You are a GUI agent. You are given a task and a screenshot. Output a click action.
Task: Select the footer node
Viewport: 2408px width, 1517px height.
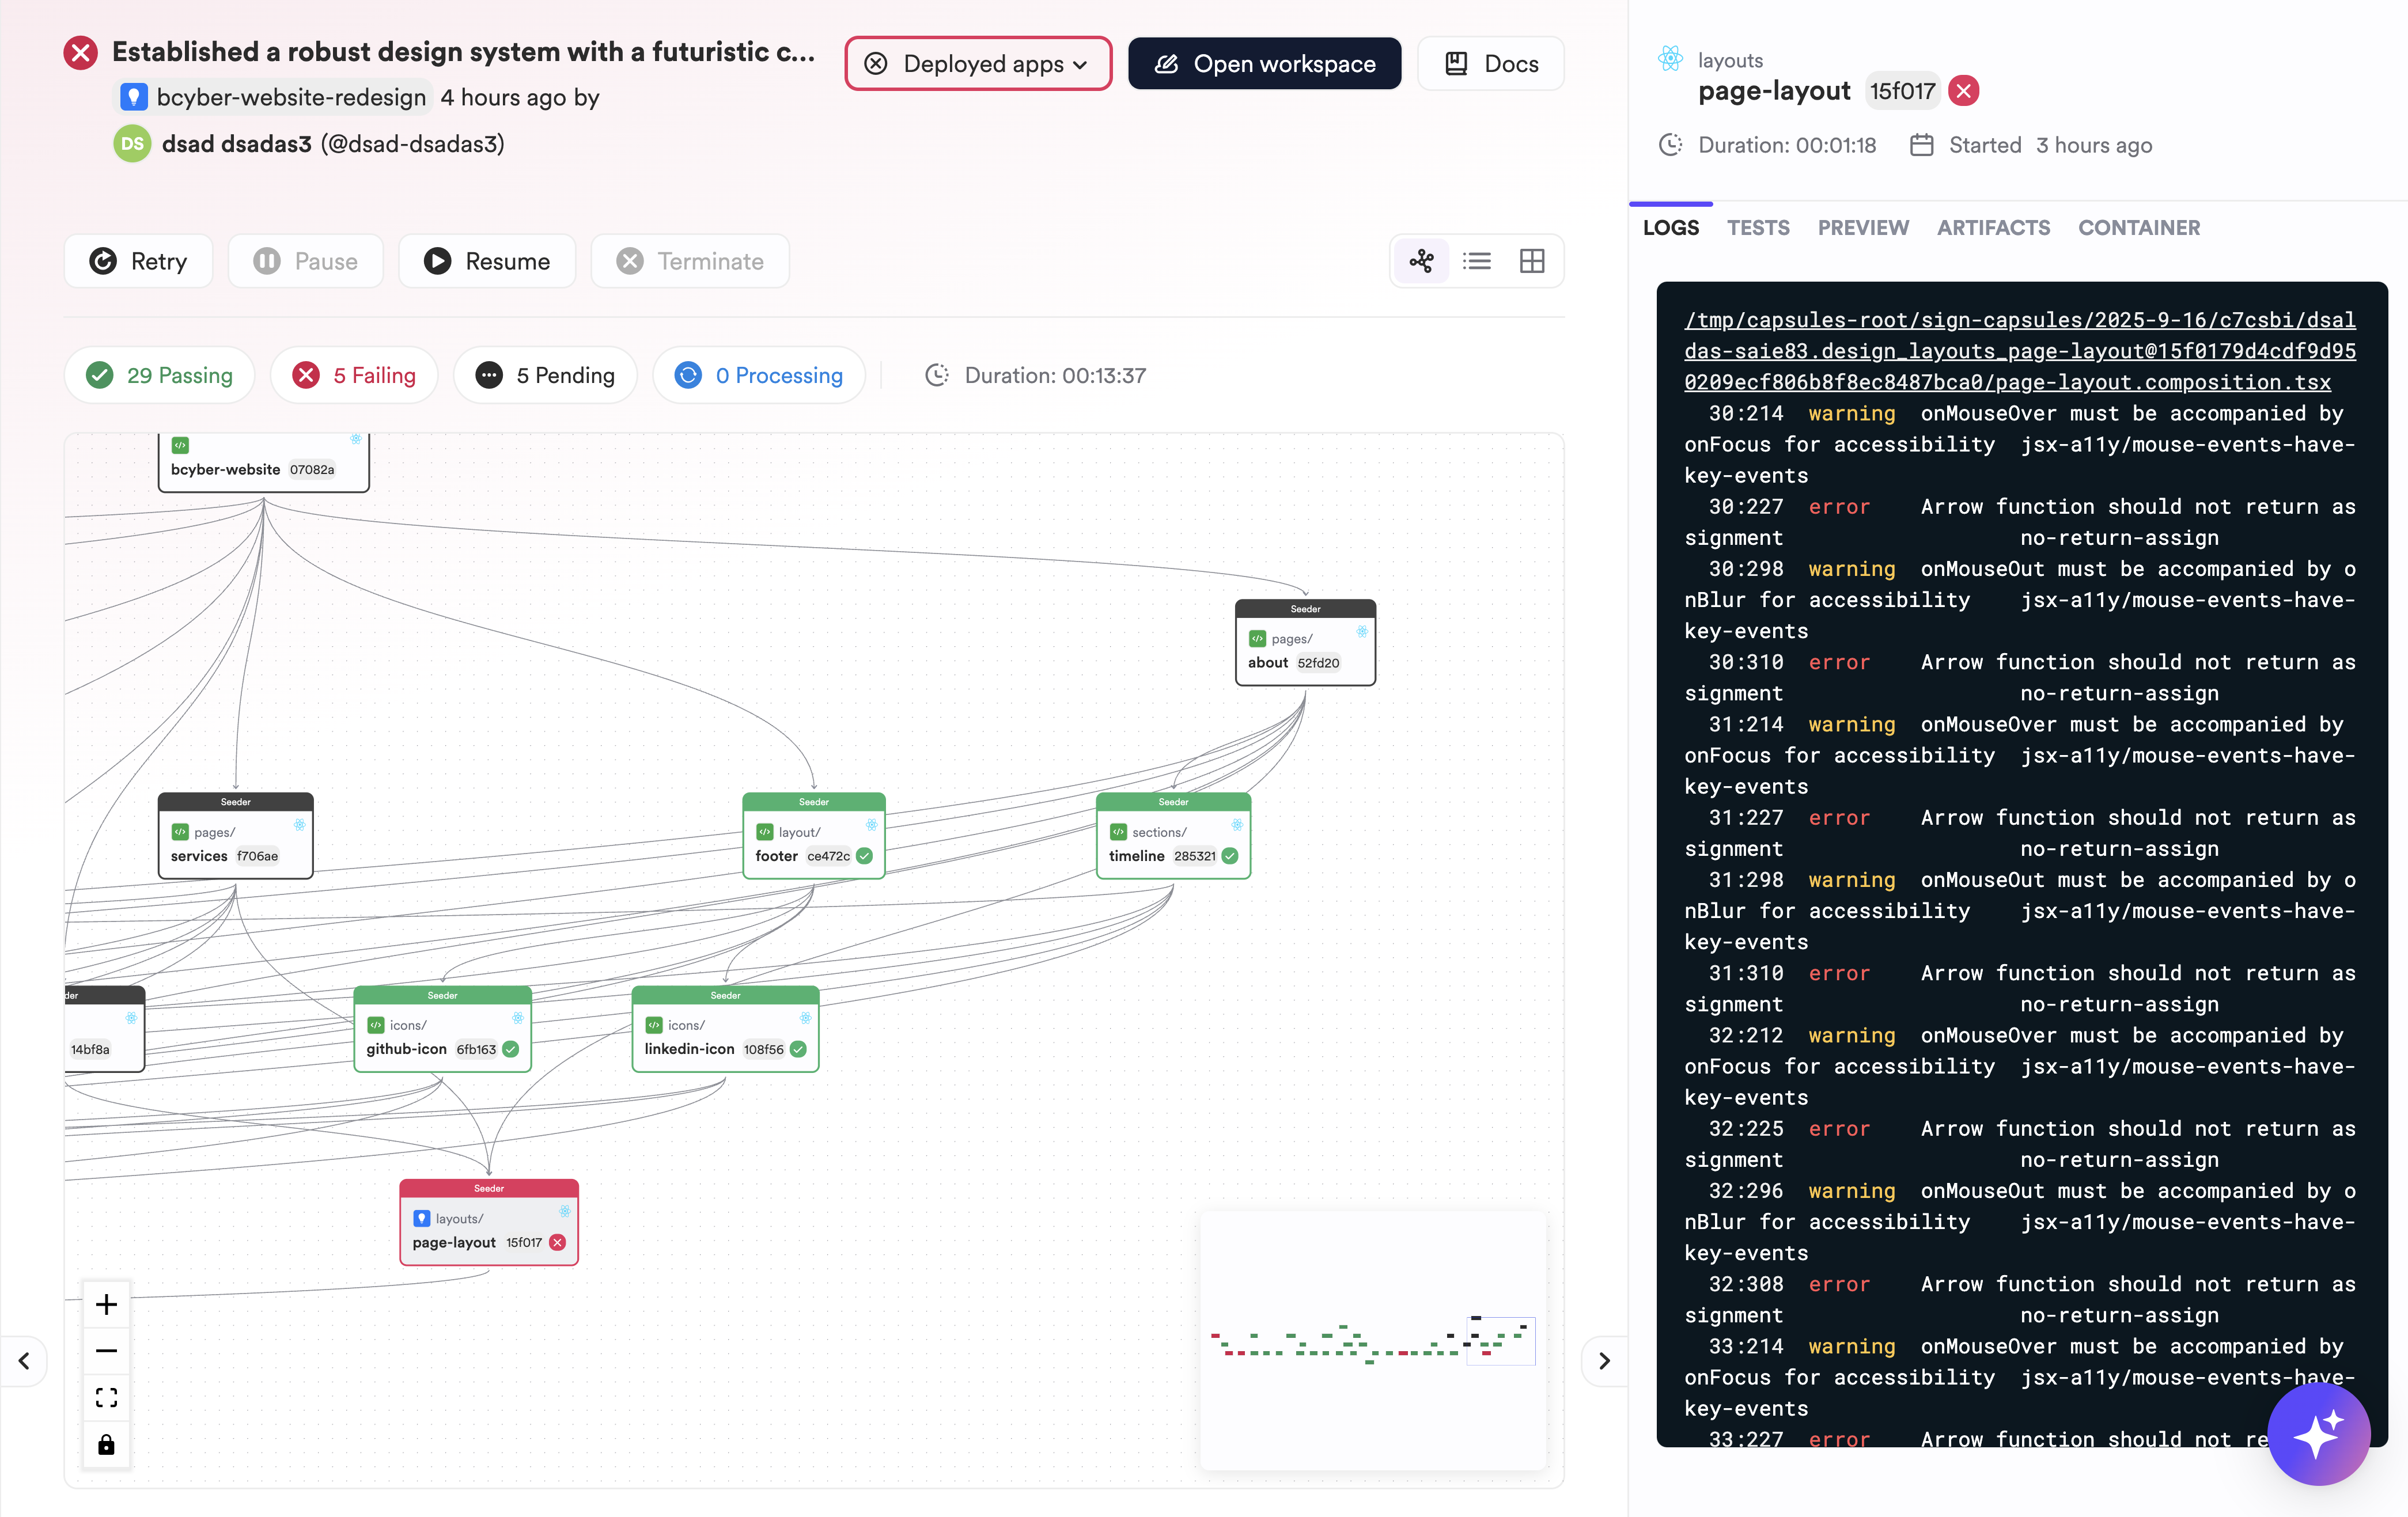click(x=813, y=836)
